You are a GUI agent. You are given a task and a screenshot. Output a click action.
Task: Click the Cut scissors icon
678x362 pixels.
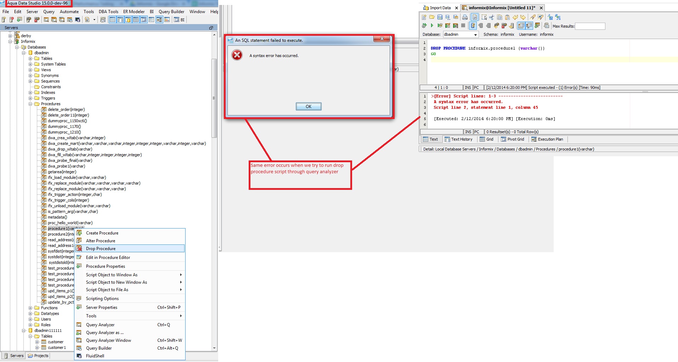click(x=492, y=17)
